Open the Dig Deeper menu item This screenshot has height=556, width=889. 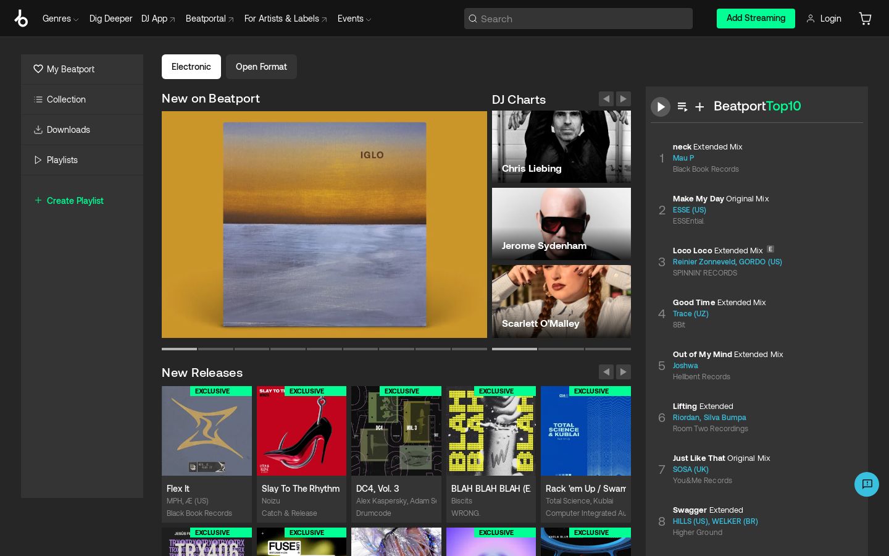point(111,19)
